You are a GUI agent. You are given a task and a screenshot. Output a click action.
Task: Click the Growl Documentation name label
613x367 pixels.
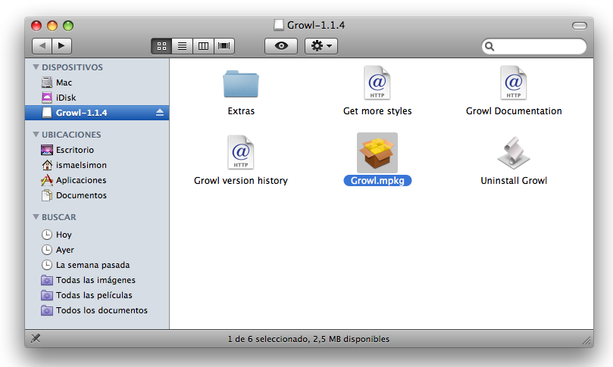[514, 111]
